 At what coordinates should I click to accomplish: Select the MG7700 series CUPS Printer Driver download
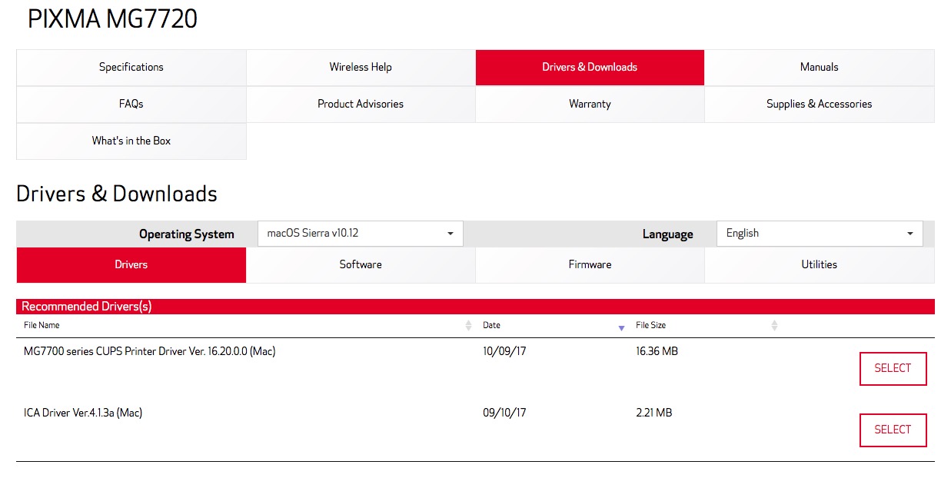tap(893, 368)
